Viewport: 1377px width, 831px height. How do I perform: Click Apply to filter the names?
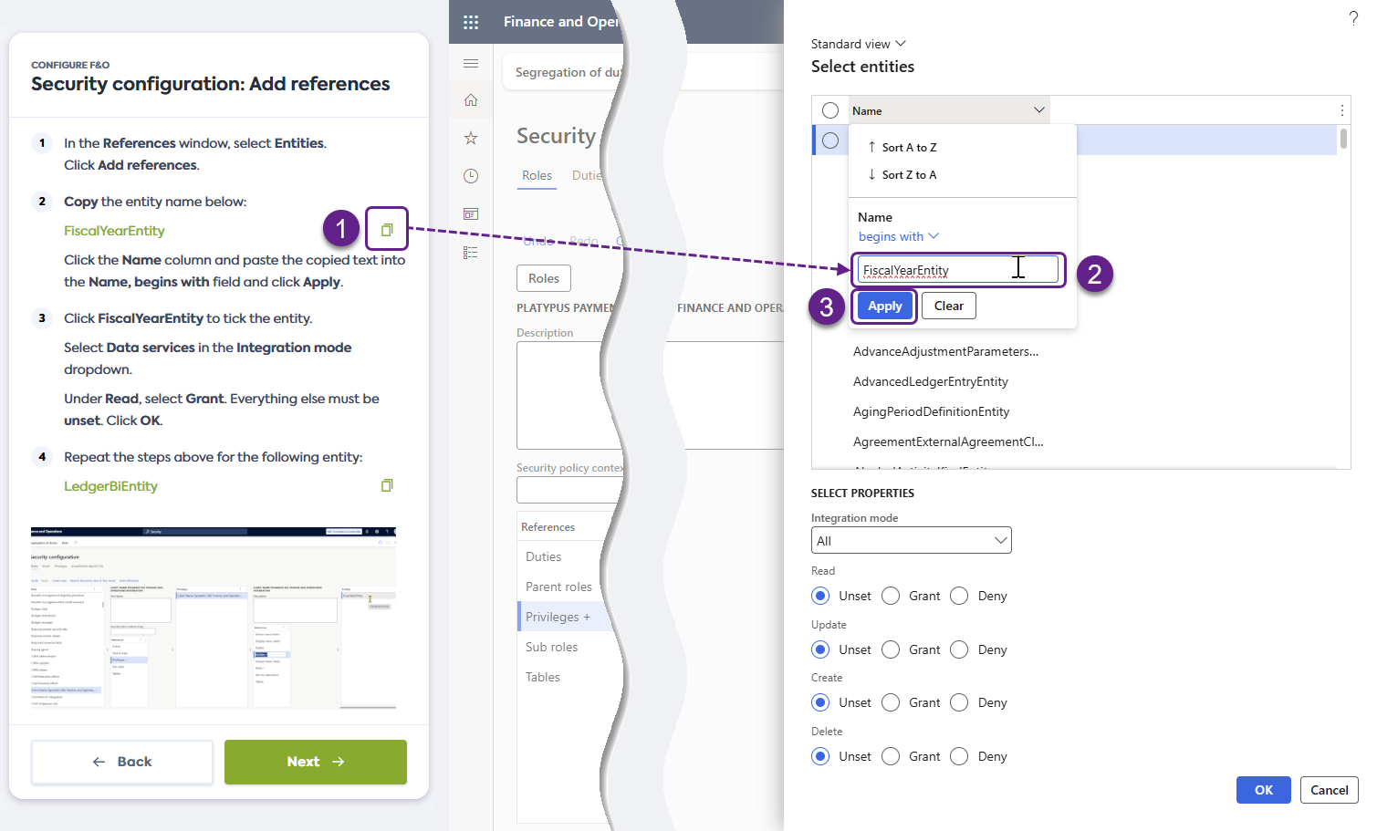pos(884,306)
